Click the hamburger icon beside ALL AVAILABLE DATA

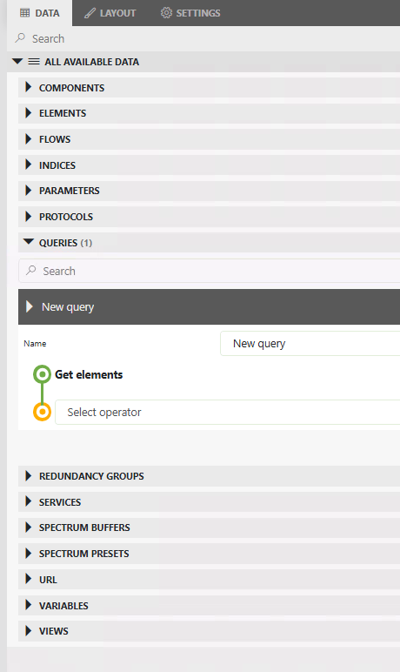coord(34,62)
